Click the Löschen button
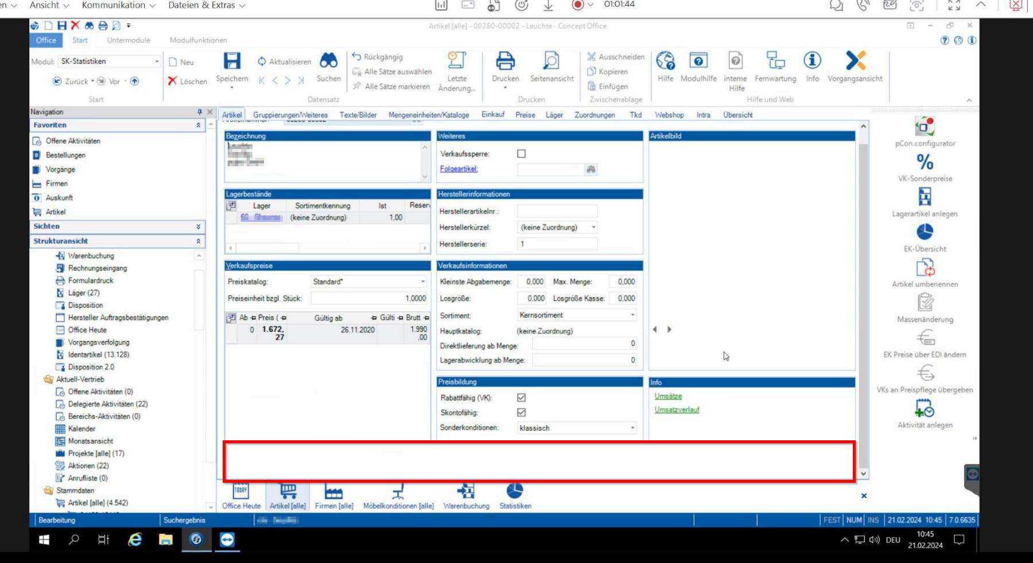Screen dimensions: 1033x563 (x=187, y=81)
